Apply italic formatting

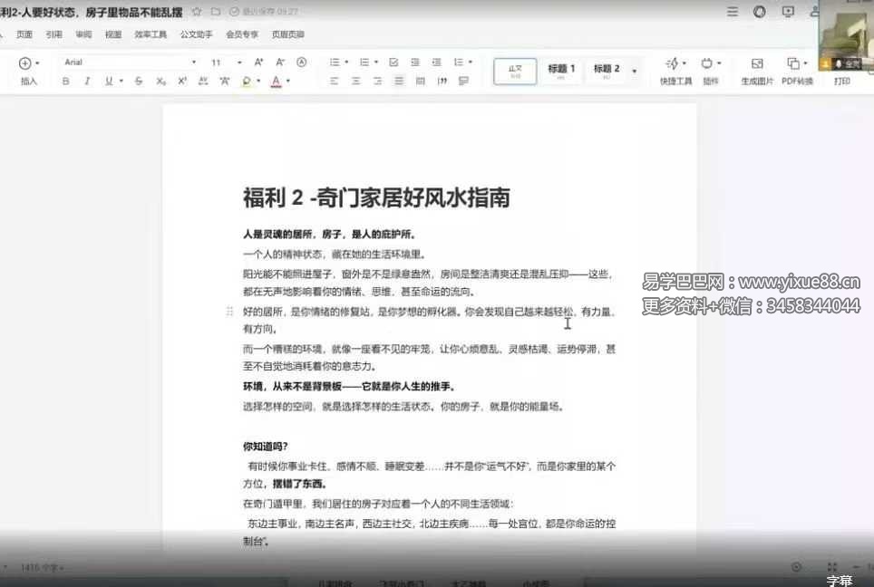tap(87, 82)
